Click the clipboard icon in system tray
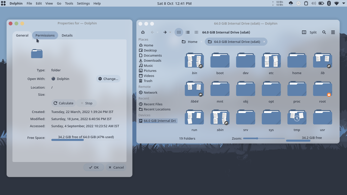 [x=306, y=3]
